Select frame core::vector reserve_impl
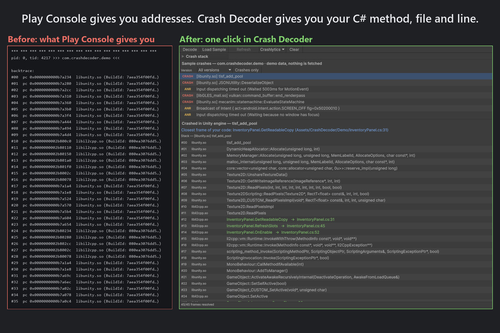Viewport: 500px width, 333px height. point(336,168)
